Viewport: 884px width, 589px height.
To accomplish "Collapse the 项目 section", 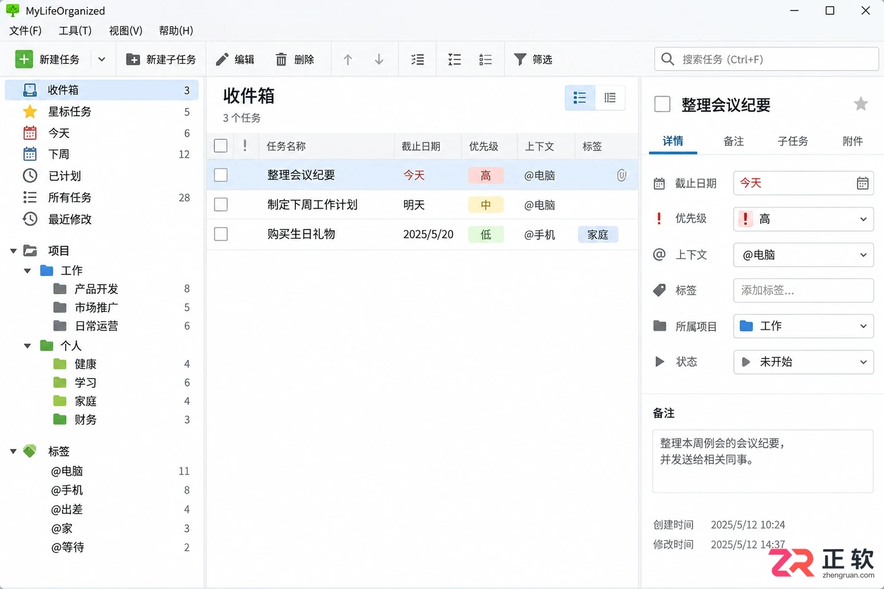I will pos(14,251).
